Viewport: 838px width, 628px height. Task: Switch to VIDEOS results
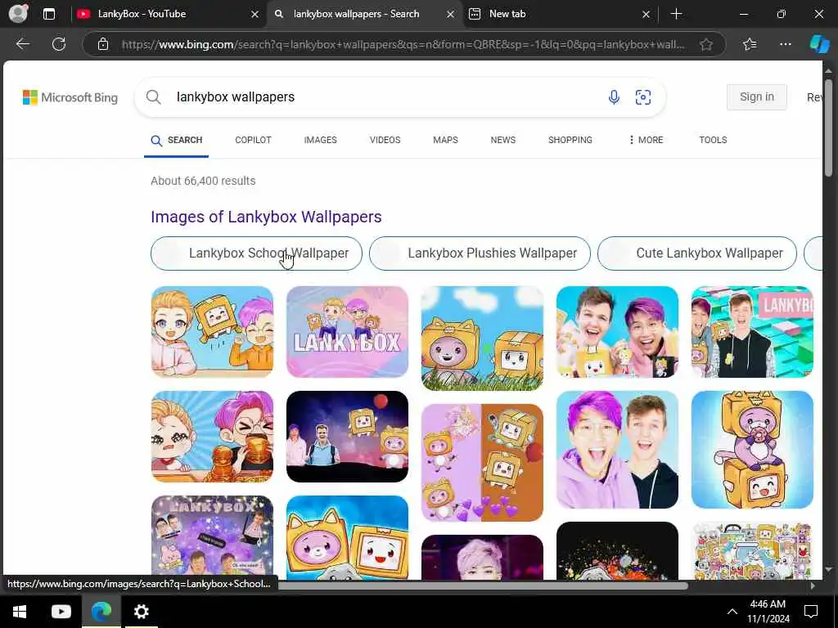pos(385,140)
